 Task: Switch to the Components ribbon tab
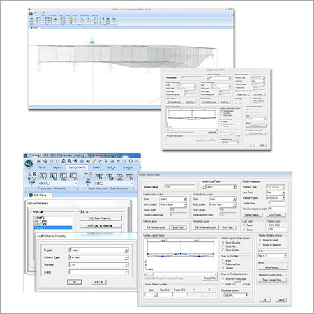tap(77, 167)
